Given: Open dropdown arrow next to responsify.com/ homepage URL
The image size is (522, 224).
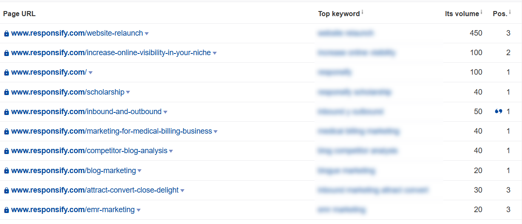Looking at the screenshot, I should 91,73.
